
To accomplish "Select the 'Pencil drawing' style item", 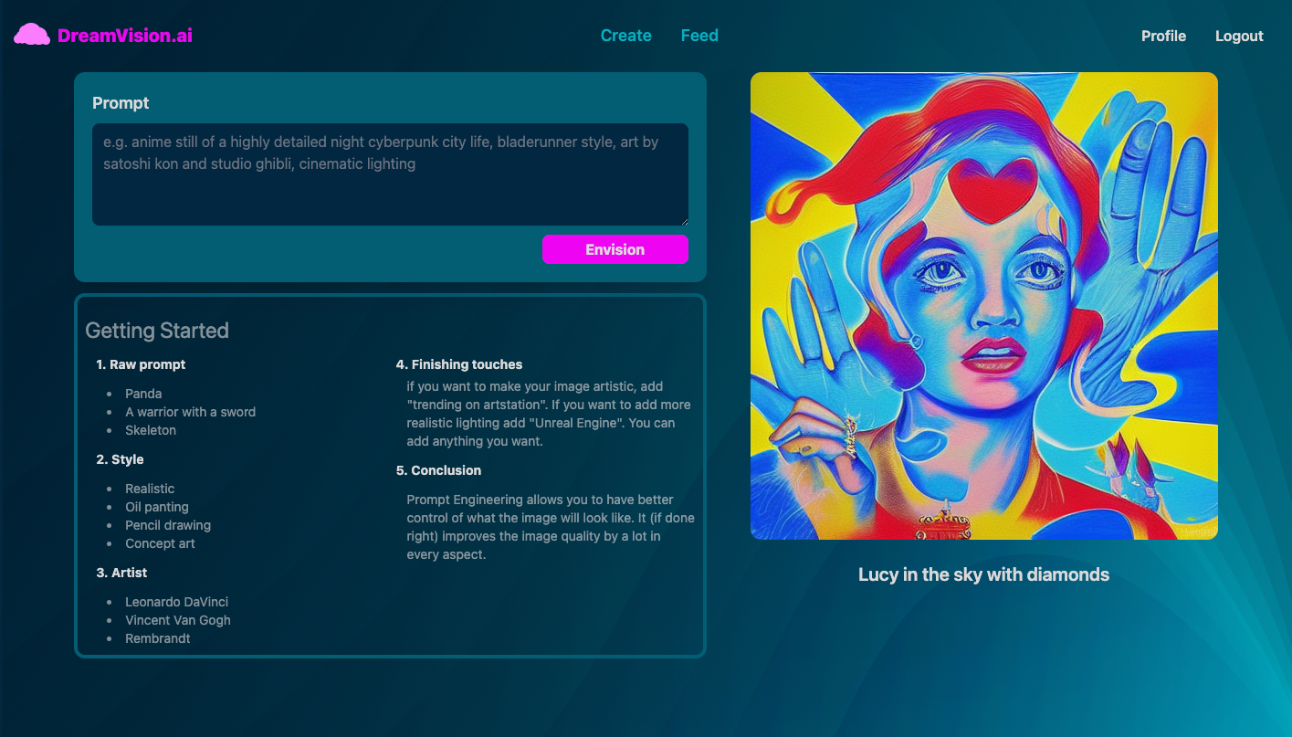I will point(168,525).
